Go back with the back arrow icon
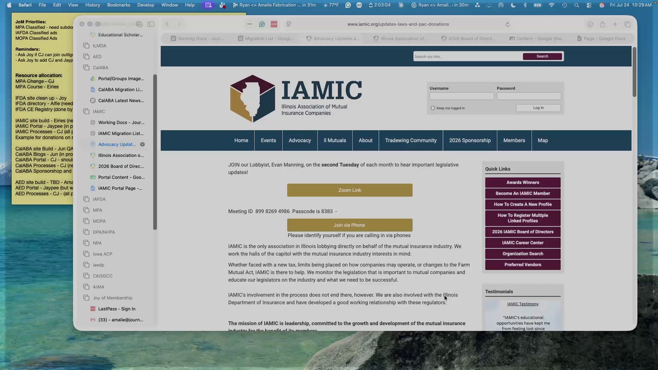The height and width of the screenshot is (370, 658). pyautogui.click(x=167, y=24)
